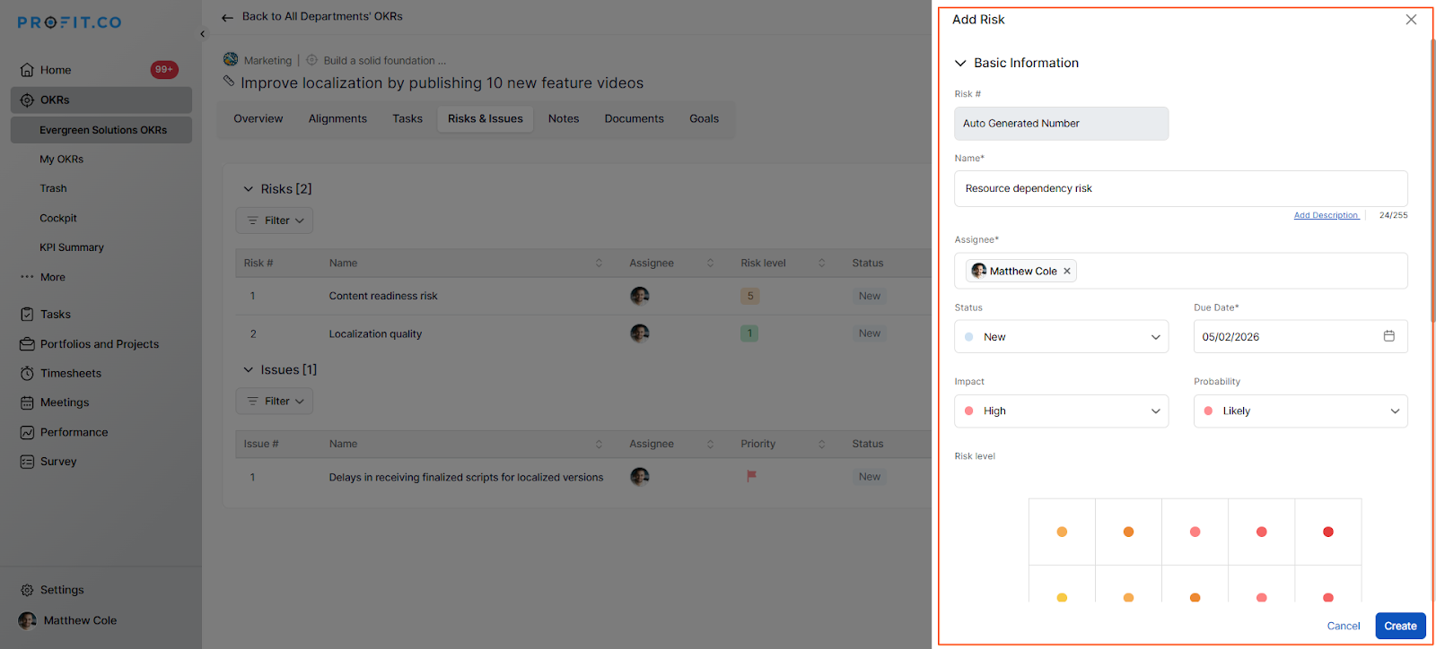Click the Home icon in sidebar
Viewport: 1436px width, 649px height.
pos(27,70)
